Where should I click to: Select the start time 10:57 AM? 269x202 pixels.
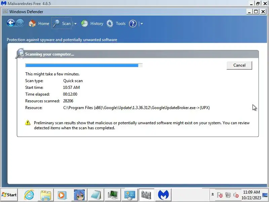click(71, 88)
